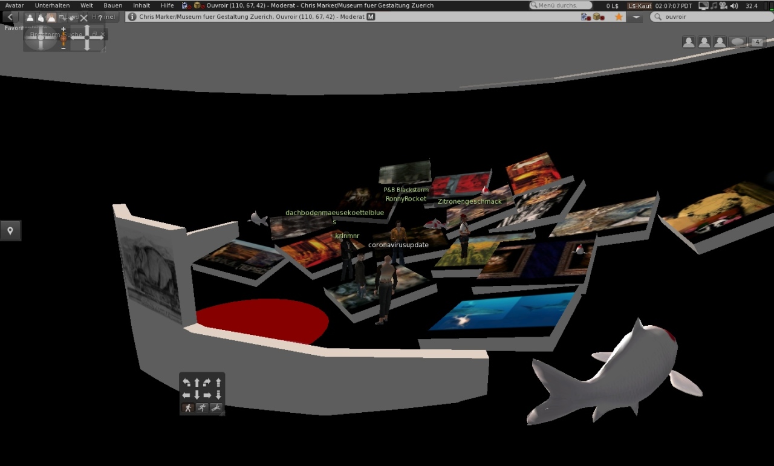Click the 02:07:07 PDT clock
Viewport: 774px width, 466px height.
[x=674, y=5]
